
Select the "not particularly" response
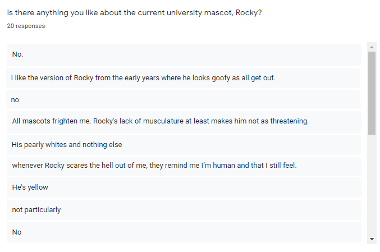(36, 210)
